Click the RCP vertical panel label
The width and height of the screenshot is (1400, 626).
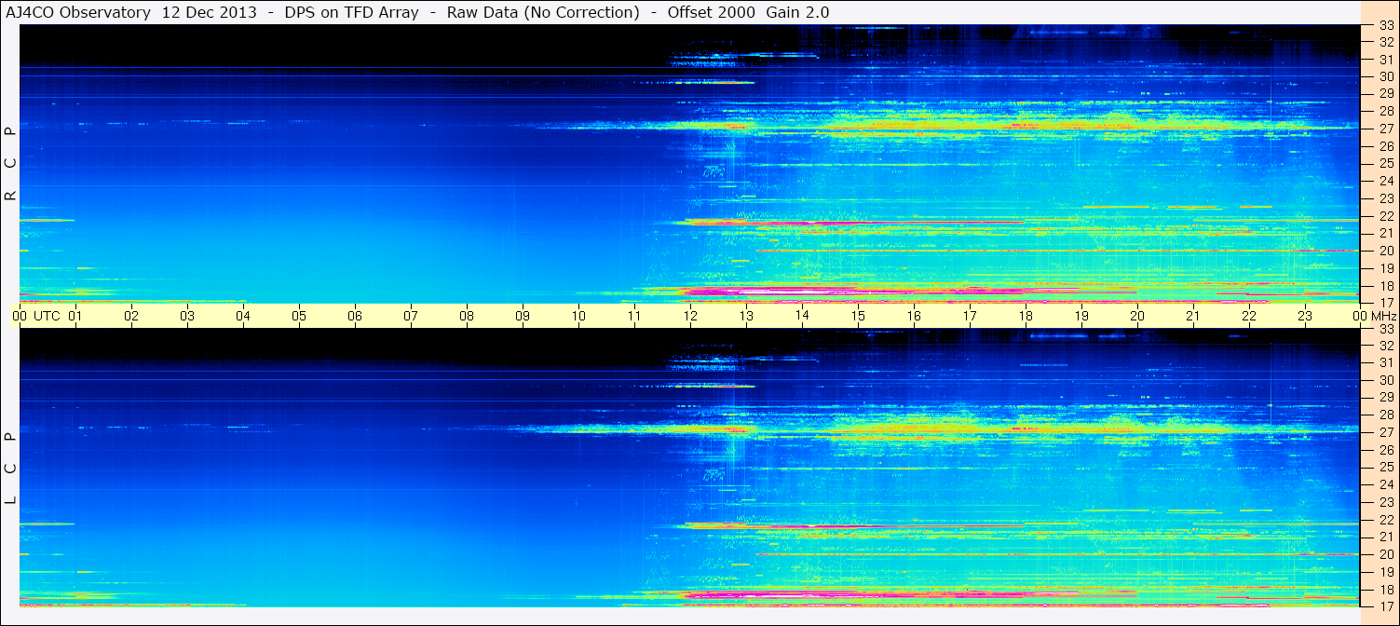click(x=10, y=164)
